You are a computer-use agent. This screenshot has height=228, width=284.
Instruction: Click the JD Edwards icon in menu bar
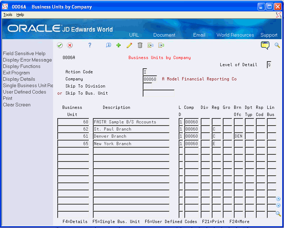[279, 15]
